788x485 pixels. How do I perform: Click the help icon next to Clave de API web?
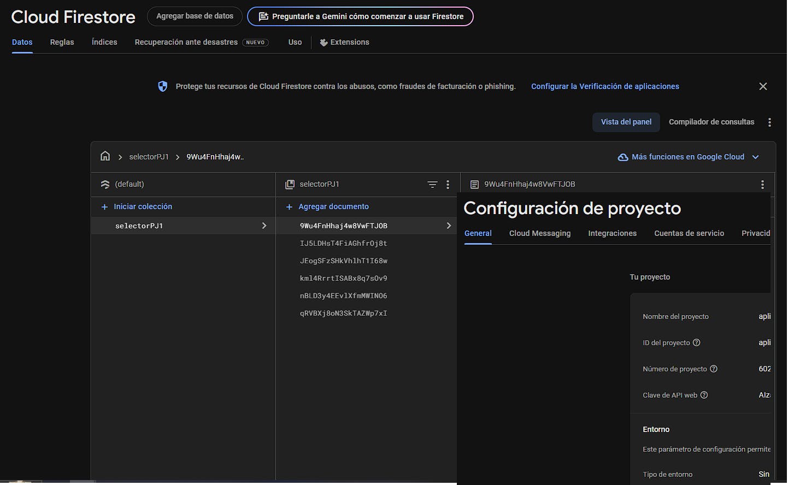tap(704, 395)
